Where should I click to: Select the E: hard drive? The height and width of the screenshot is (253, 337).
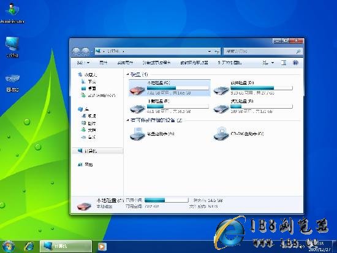click(x=170, y=106)
